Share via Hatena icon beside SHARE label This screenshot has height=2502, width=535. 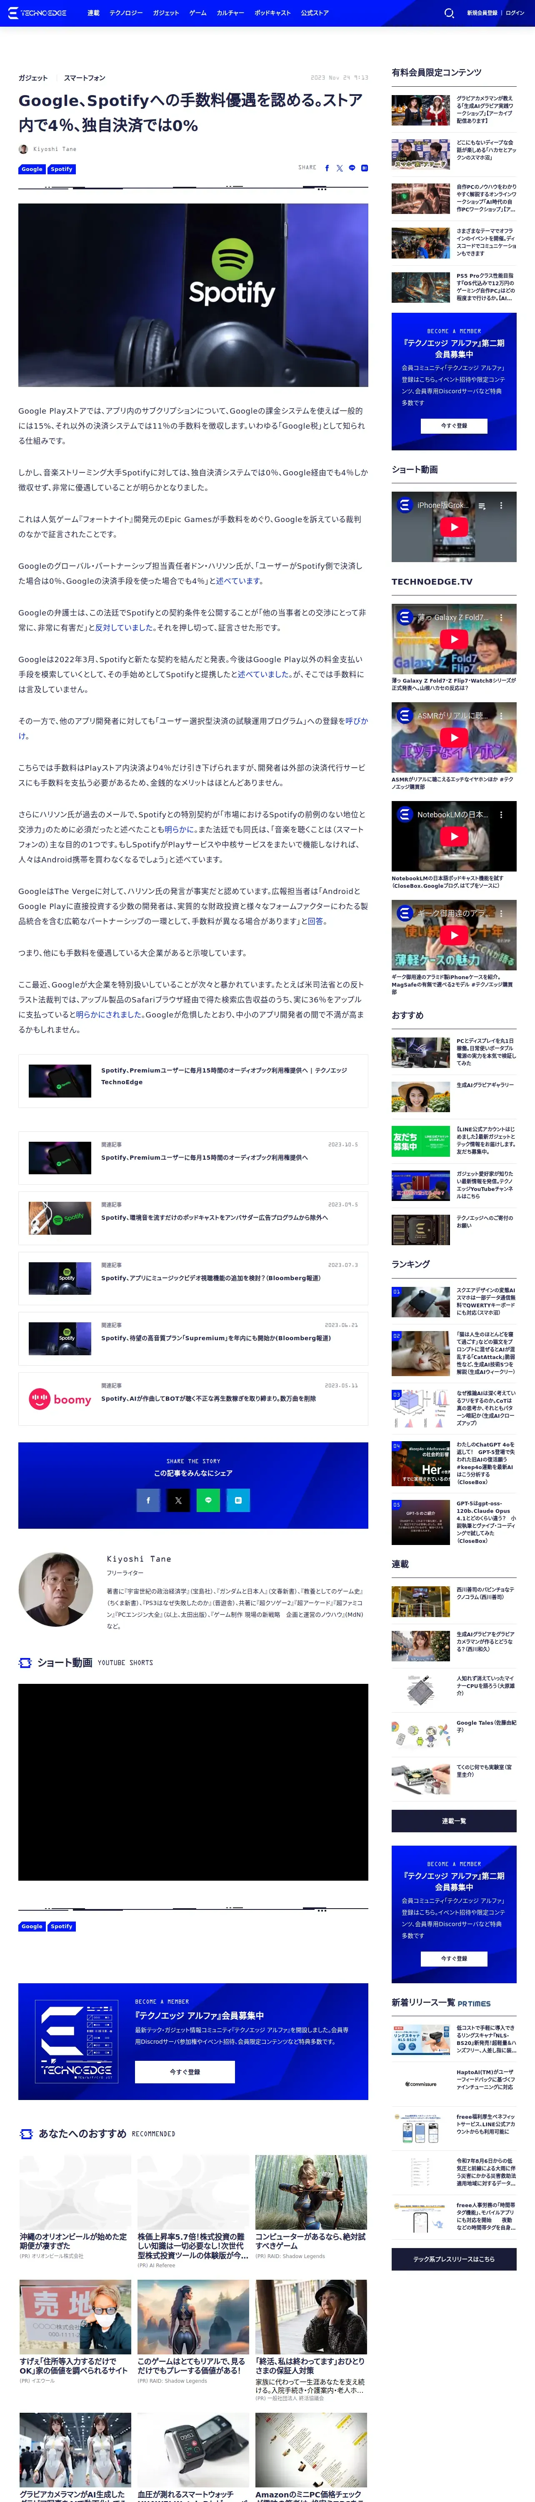click(364, 168)
